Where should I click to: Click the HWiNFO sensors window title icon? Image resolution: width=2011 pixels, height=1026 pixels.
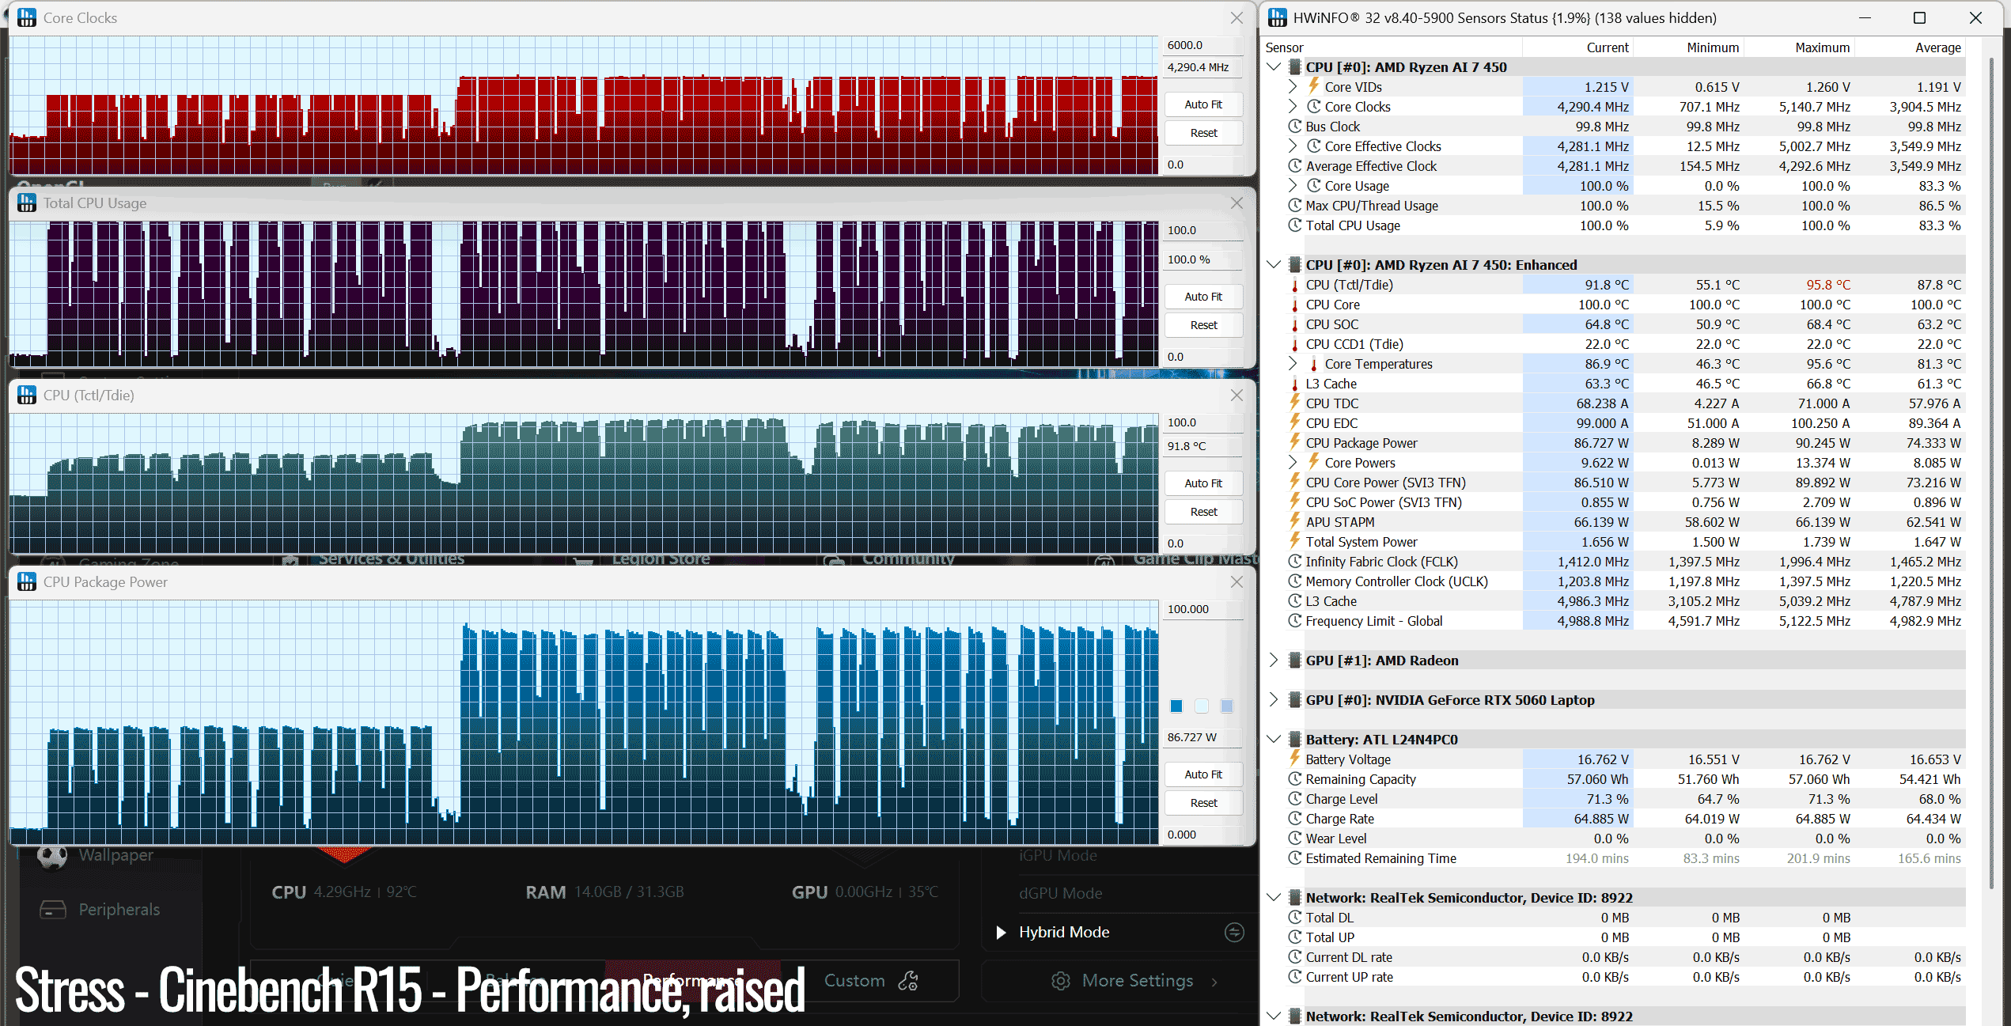click(x=1277, y=17)
